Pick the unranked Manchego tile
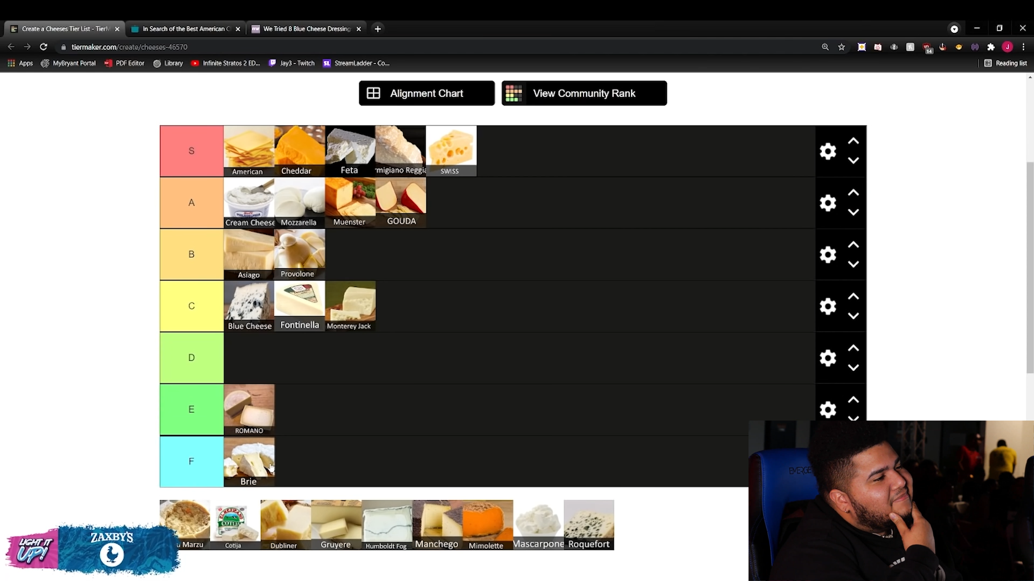1034x581 pixels. tap(438, 525)
